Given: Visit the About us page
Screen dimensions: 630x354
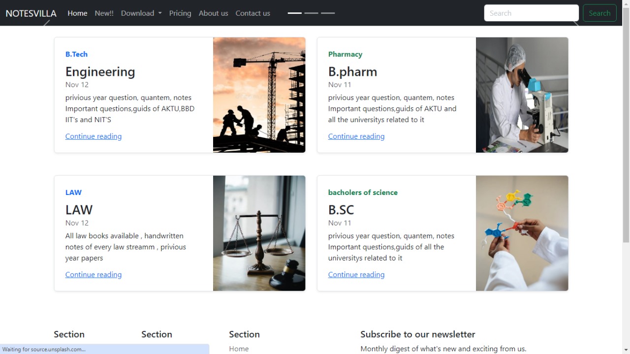Looking at the screenshot, I should (213, 13).
